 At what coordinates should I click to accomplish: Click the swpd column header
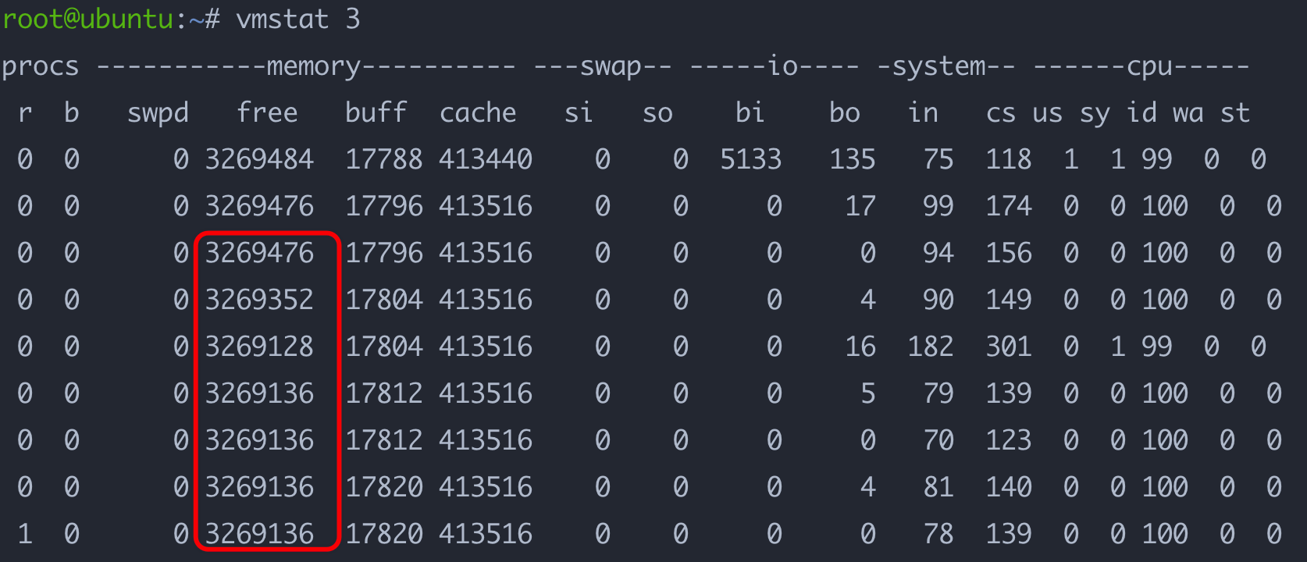(x=158, y=113)
